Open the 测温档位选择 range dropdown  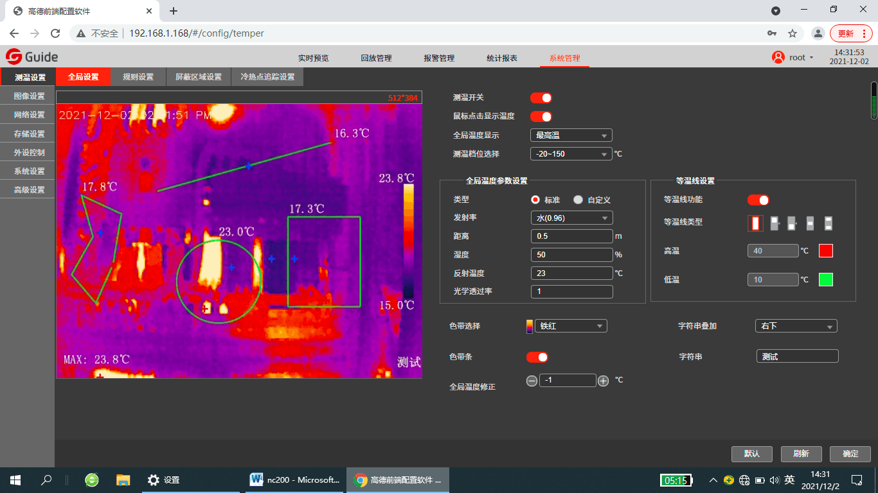click(571, 154)
